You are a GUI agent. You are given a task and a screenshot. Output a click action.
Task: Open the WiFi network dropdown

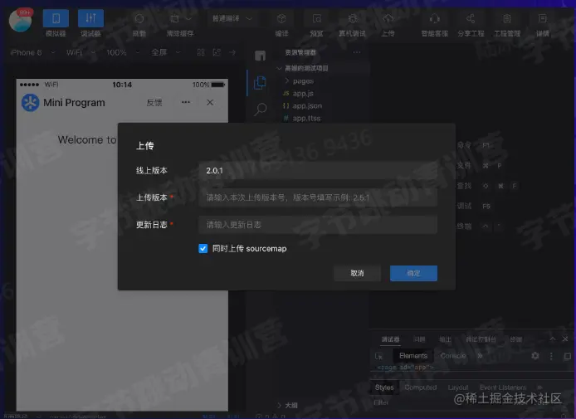[x=81, y=52]
